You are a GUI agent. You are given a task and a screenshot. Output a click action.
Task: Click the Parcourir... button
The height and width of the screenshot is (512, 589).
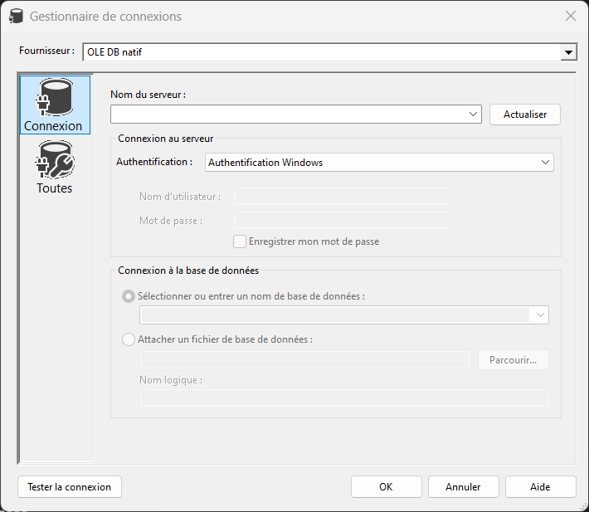[514, 360]
